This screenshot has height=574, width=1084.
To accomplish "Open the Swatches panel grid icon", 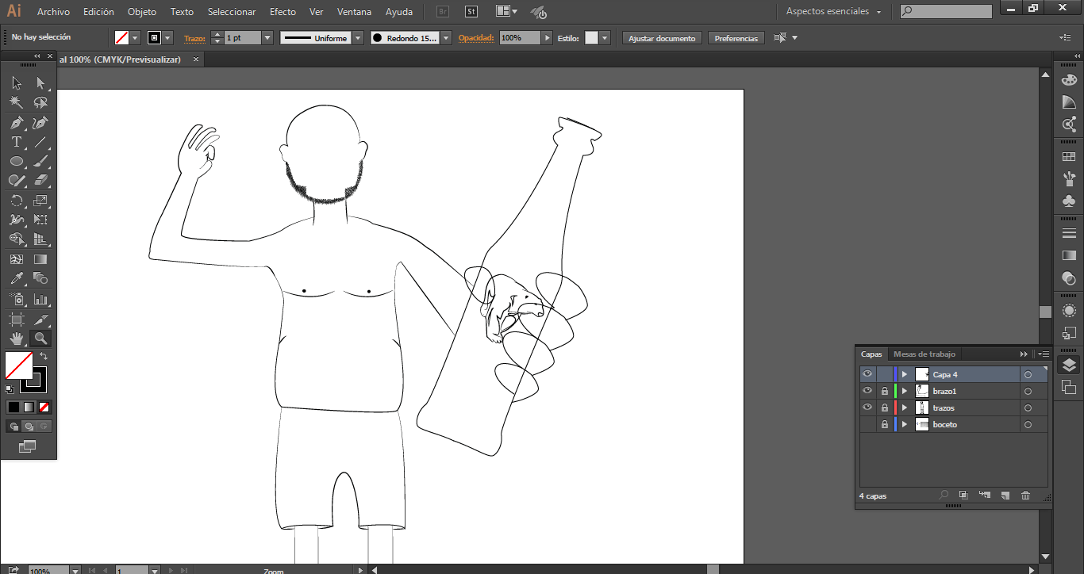I will point(1069,157).
